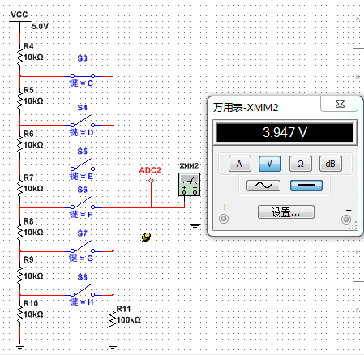Close the 万用表-XMM2 multimeter window
The width and height of the screenshot is (364, 355).
[340, 104]
